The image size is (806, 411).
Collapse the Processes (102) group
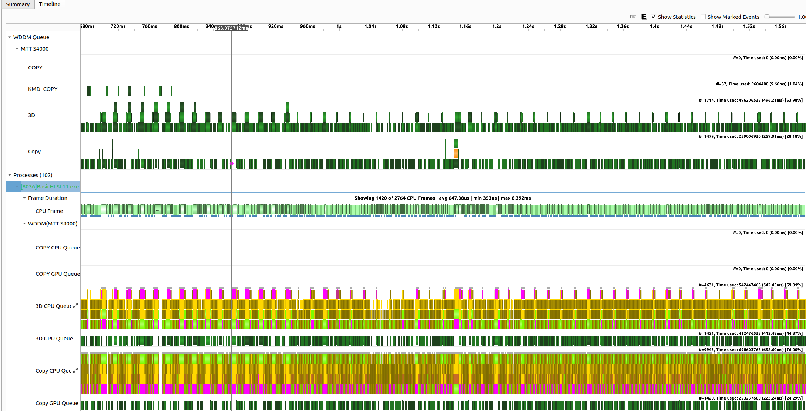(10, 175)
